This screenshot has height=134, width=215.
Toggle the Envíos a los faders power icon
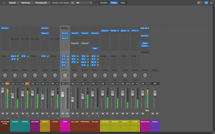[72, 3]
